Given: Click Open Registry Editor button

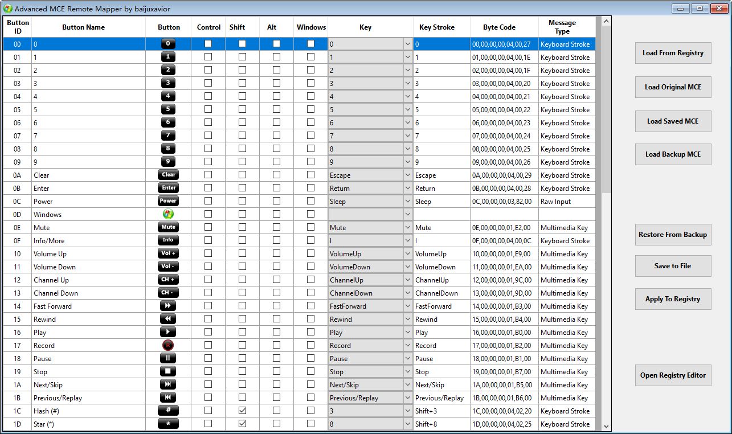Looking at the screenshot, I should 673,375.
